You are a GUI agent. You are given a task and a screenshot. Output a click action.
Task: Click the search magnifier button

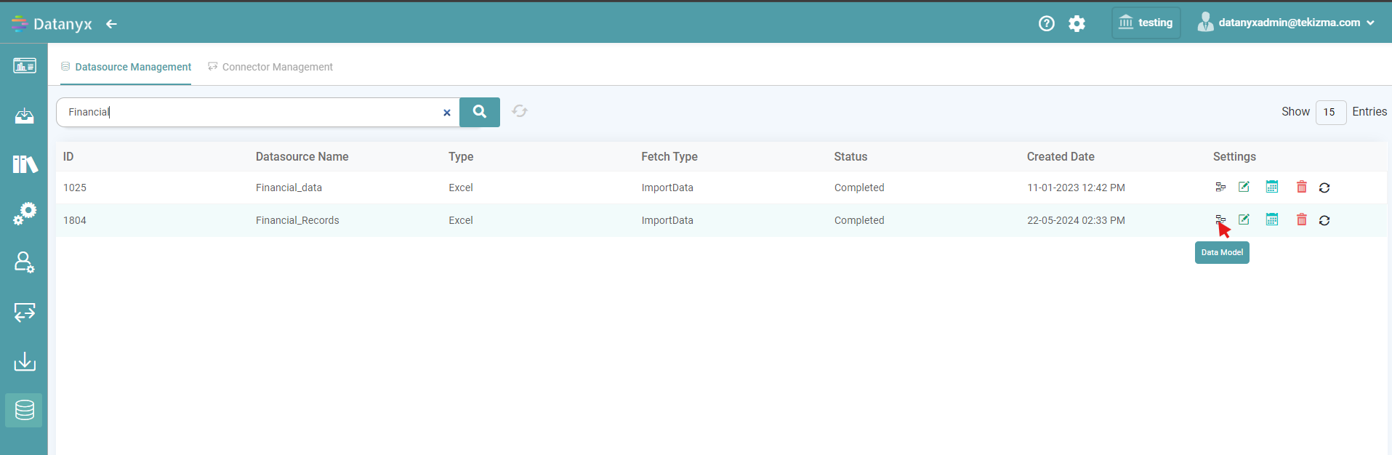(x=479, y=112)
